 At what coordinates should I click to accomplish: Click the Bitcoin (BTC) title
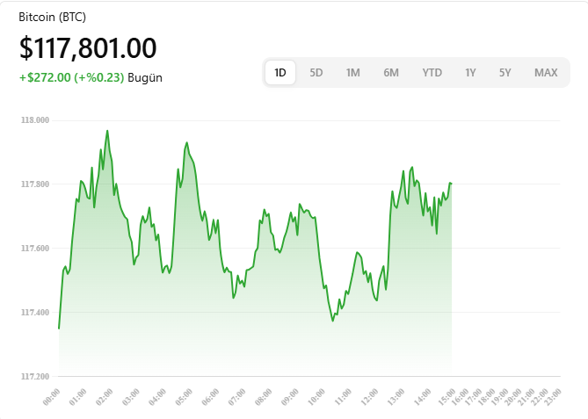[53, 17]
